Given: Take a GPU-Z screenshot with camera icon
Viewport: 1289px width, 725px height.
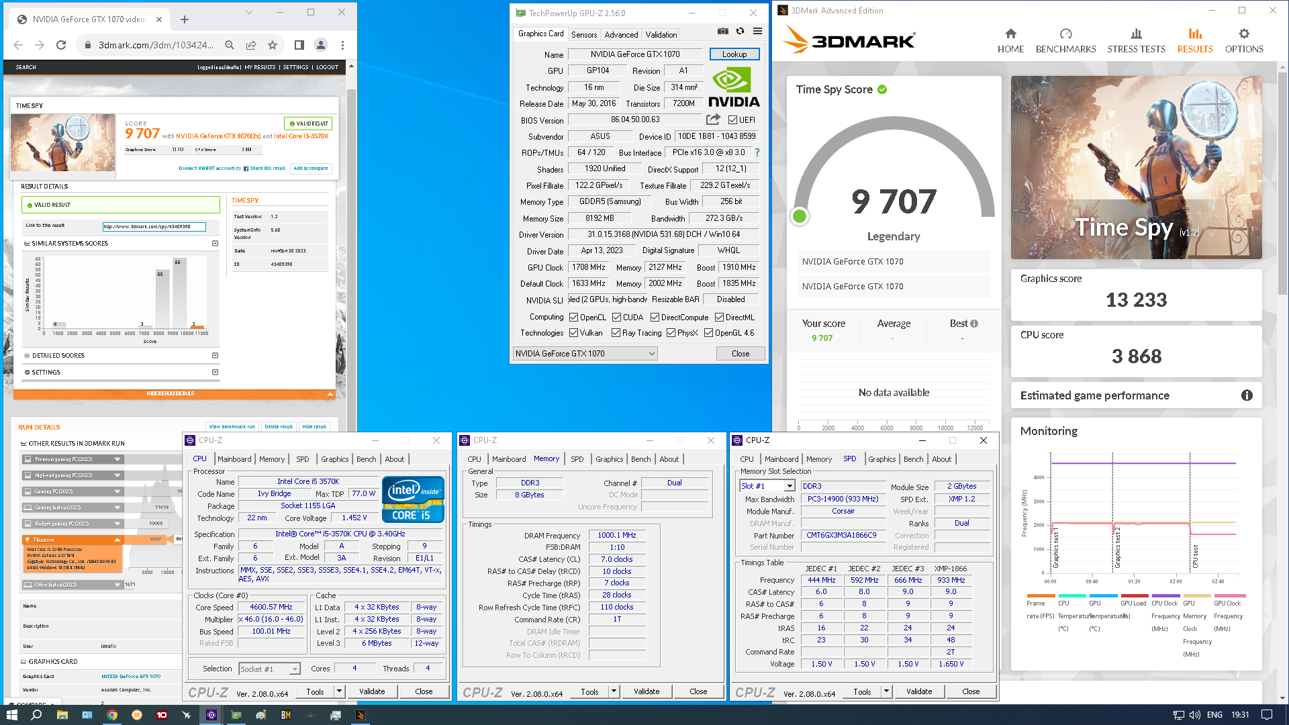Looking at the screenshot, I should [722, 32].
